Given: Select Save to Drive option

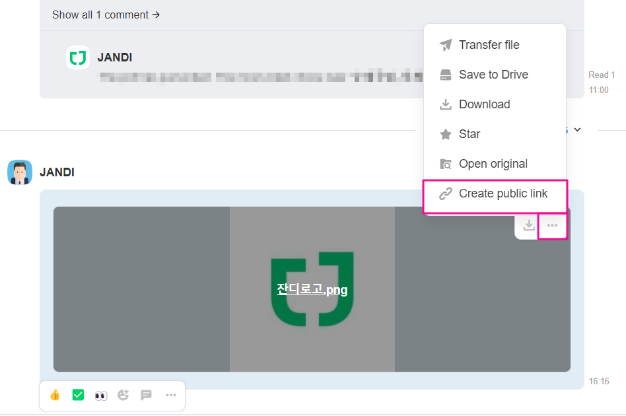Looking at the screenshot, I should click(x=495, y=75).
